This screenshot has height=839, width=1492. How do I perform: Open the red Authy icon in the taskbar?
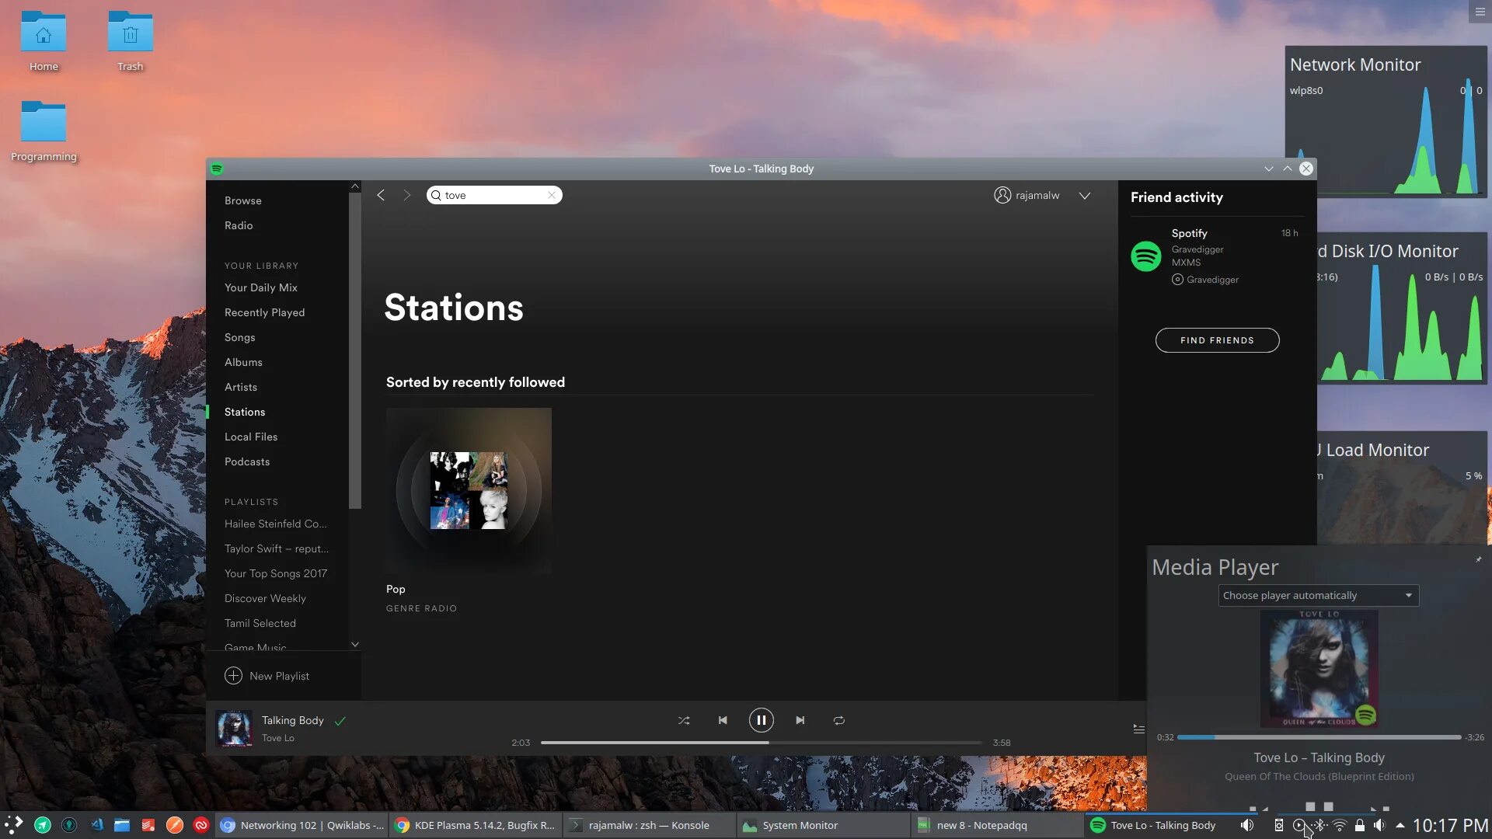(x=201, y=825)
